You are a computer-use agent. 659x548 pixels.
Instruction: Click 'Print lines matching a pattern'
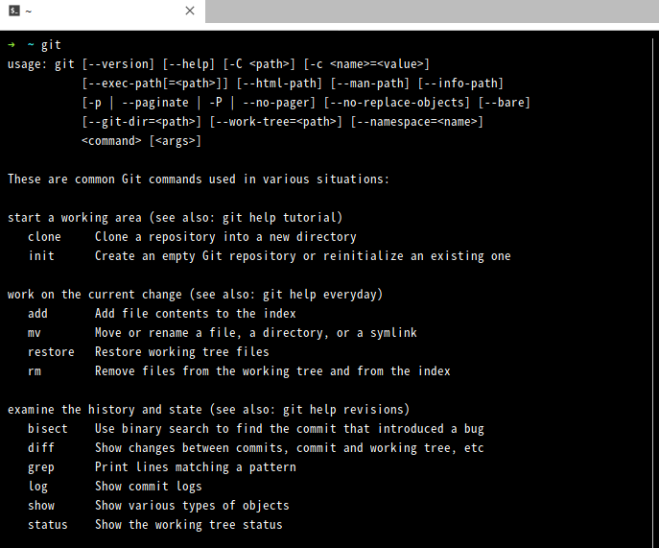pyautogui.click(x=196, y=467)
